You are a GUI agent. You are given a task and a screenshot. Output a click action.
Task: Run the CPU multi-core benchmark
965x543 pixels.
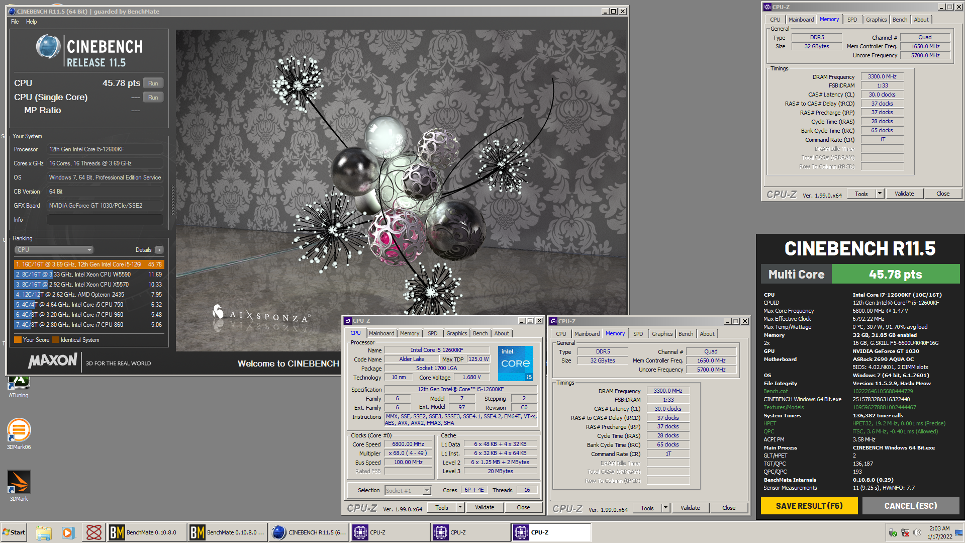click(x=153, y=83)
